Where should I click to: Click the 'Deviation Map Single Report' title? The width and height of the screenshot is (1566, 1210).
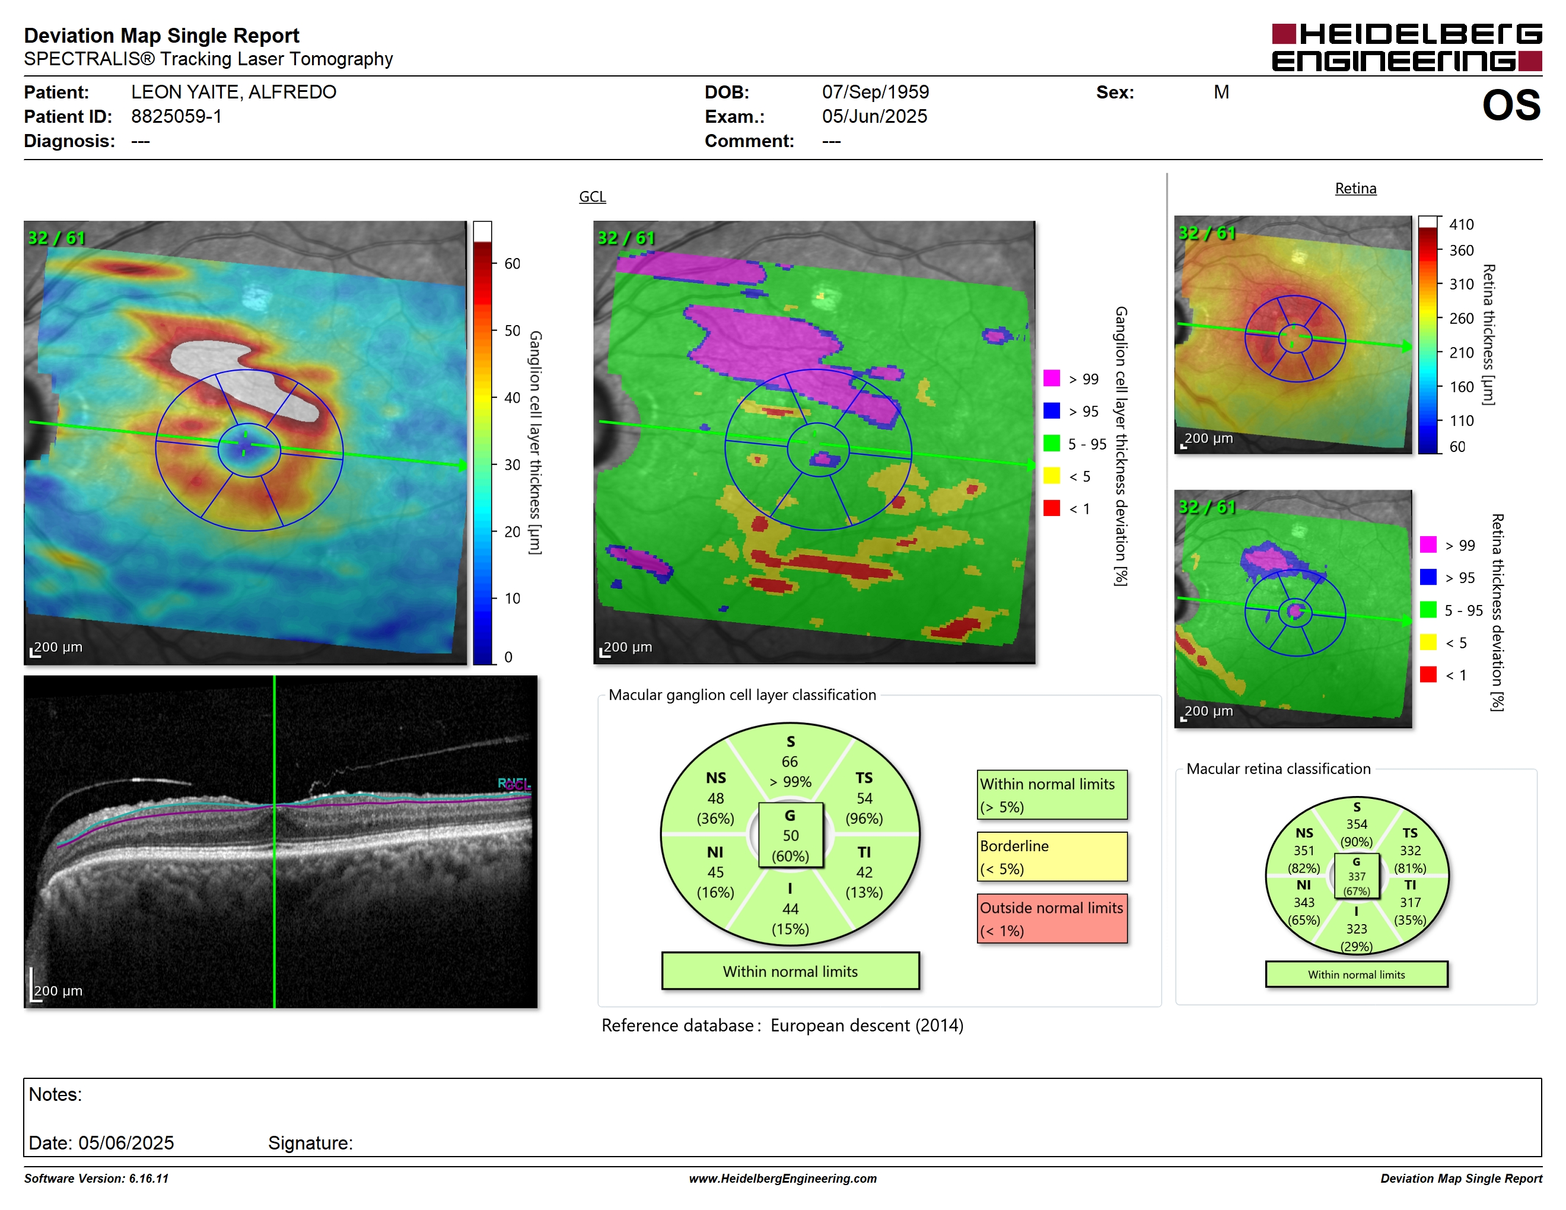(x=161, y=35)
